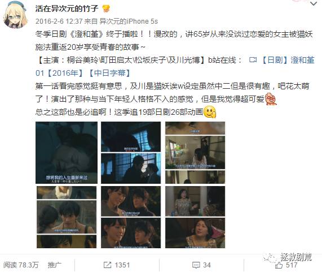Like the post with thumbs-up icon 517
This screenshot has width=322, height=272.
click(279, 265)
